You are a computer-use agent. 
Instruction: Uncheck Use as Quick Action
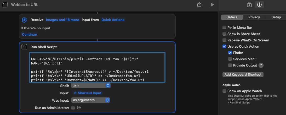tap(224, 46)
